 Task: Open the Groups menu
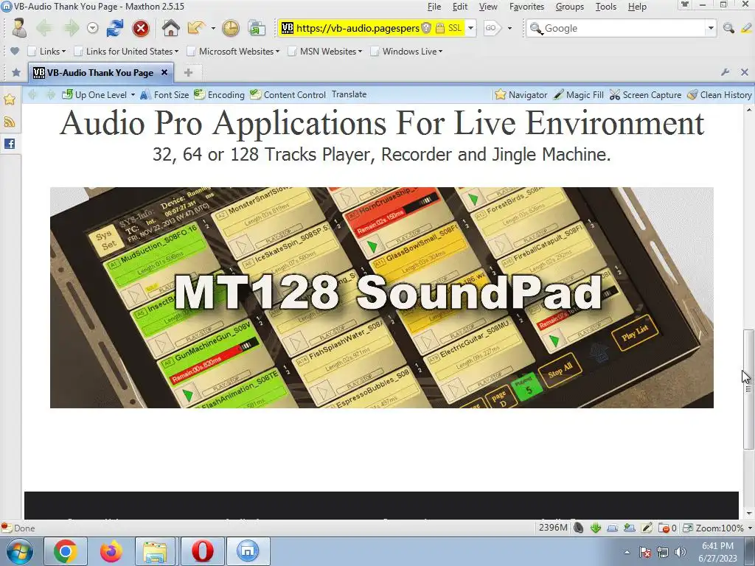click(x=570, y=7)
